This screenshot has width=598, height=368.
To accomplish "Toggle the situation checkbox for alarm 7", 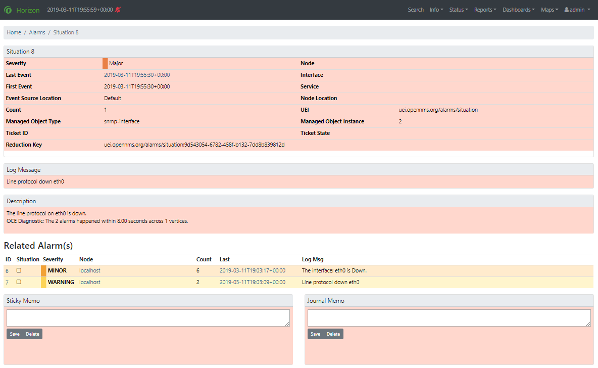I will 19,282.
